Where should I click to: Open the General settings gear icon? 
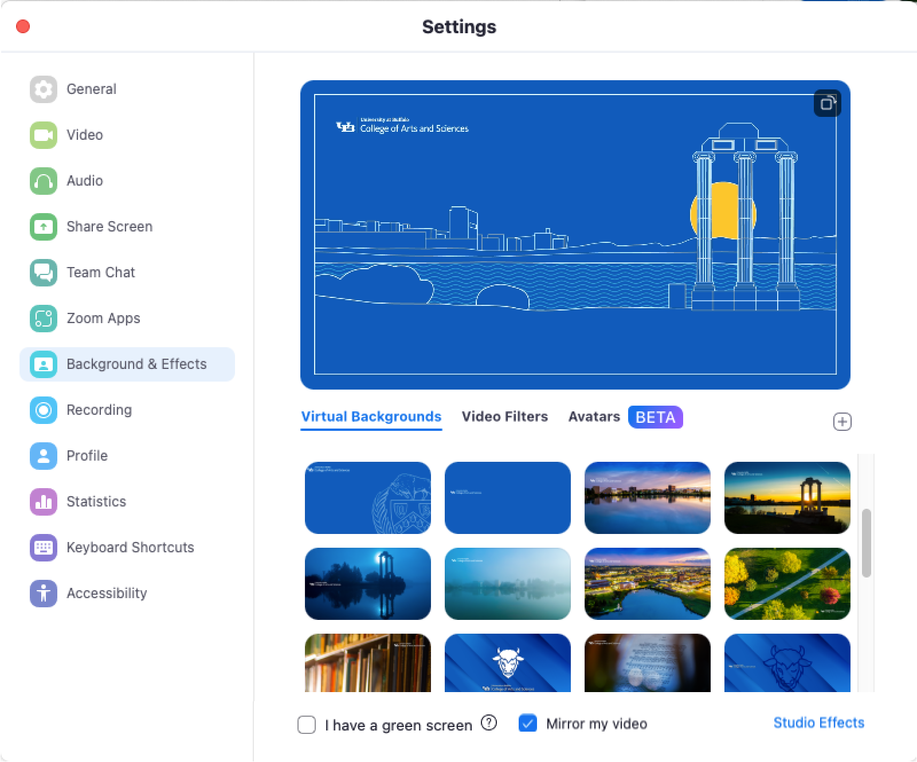(44, 89)
